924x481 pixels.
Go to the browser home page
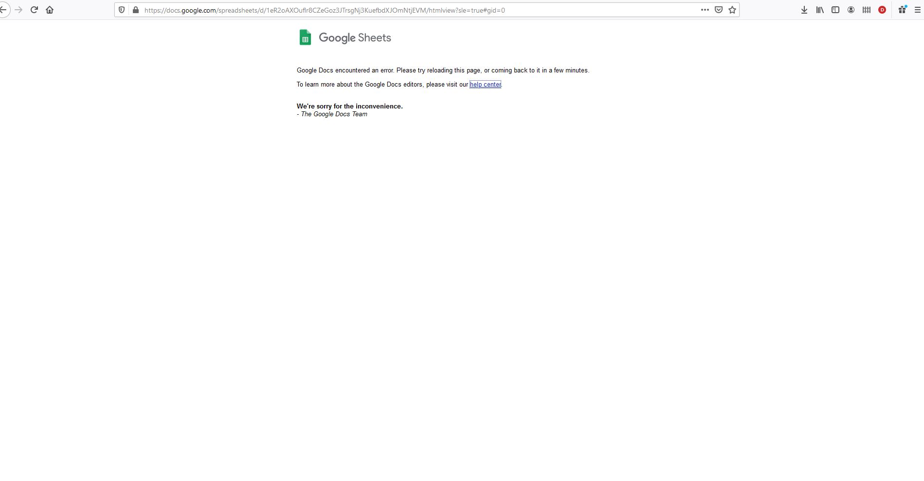49,10
